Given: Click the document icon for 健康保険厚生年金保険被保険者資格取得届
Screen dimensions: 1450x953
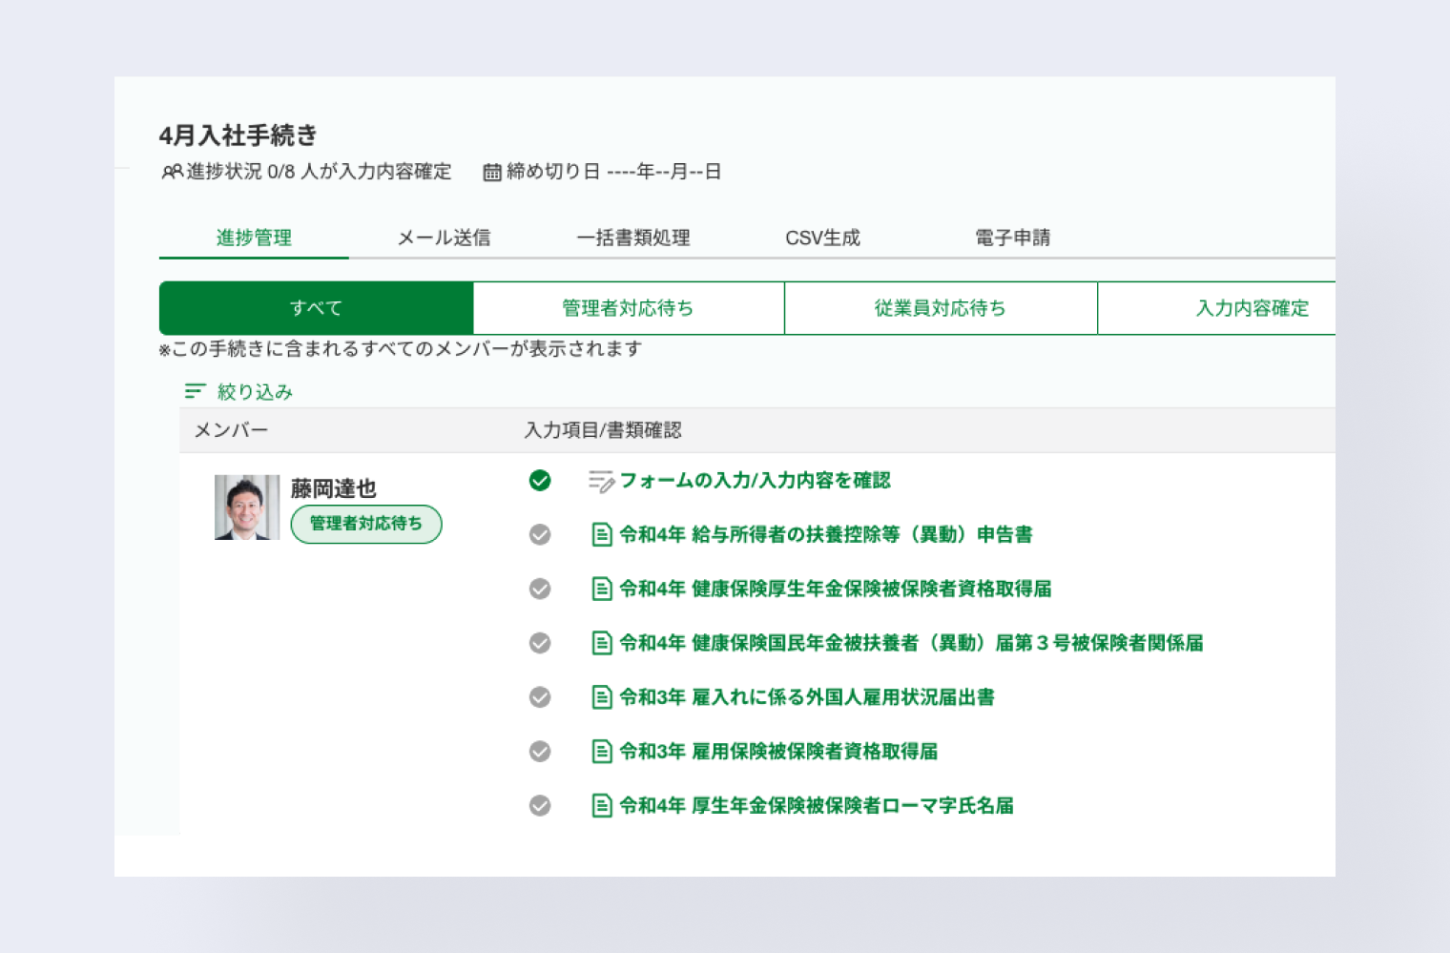Looking at the screenshot, I should [602, 589].
